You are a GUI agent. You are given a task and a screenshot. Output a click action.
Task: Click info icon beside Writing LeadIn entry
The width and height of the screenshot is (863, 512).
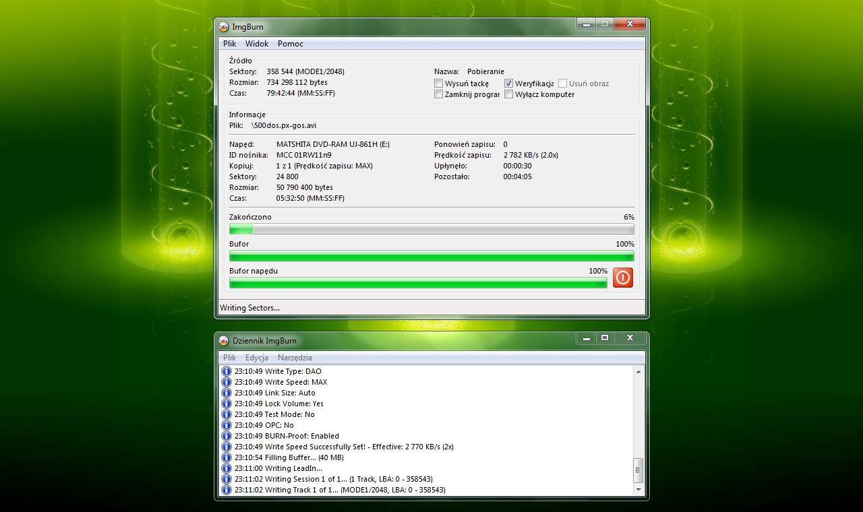coord(227,468)
